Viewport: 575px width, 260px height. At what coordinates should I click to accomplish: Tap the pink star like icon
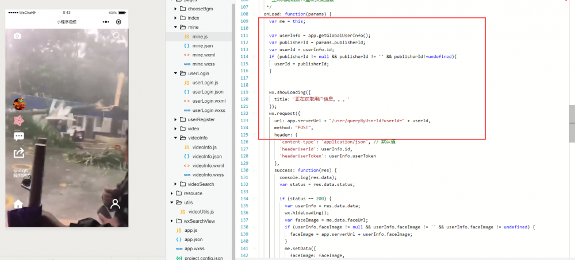19,120
